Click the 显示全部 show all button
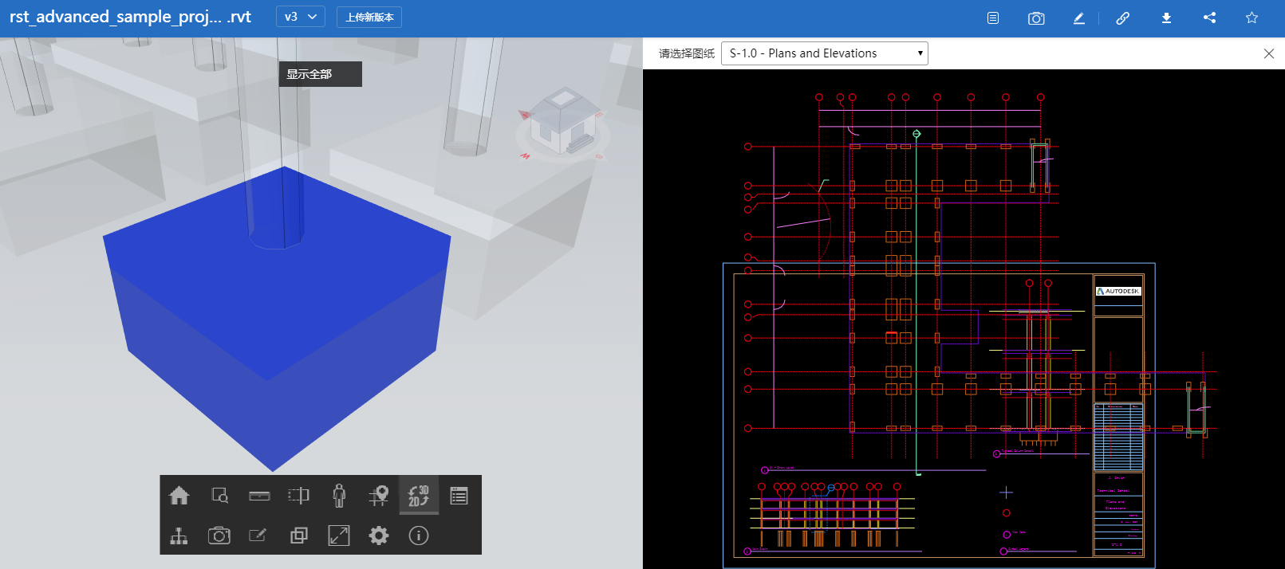Image resolution: width=1285 pixels, height=569 pixels. point(320,74)
